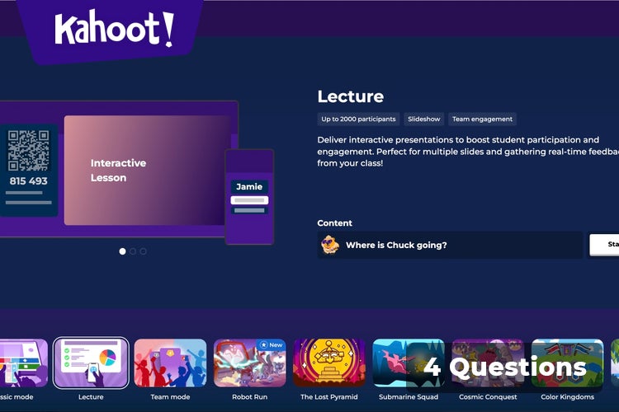Click the Cosmic Conquest label

488,397
